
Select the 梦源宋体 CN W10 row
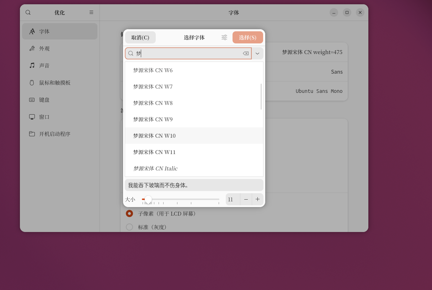194,136
